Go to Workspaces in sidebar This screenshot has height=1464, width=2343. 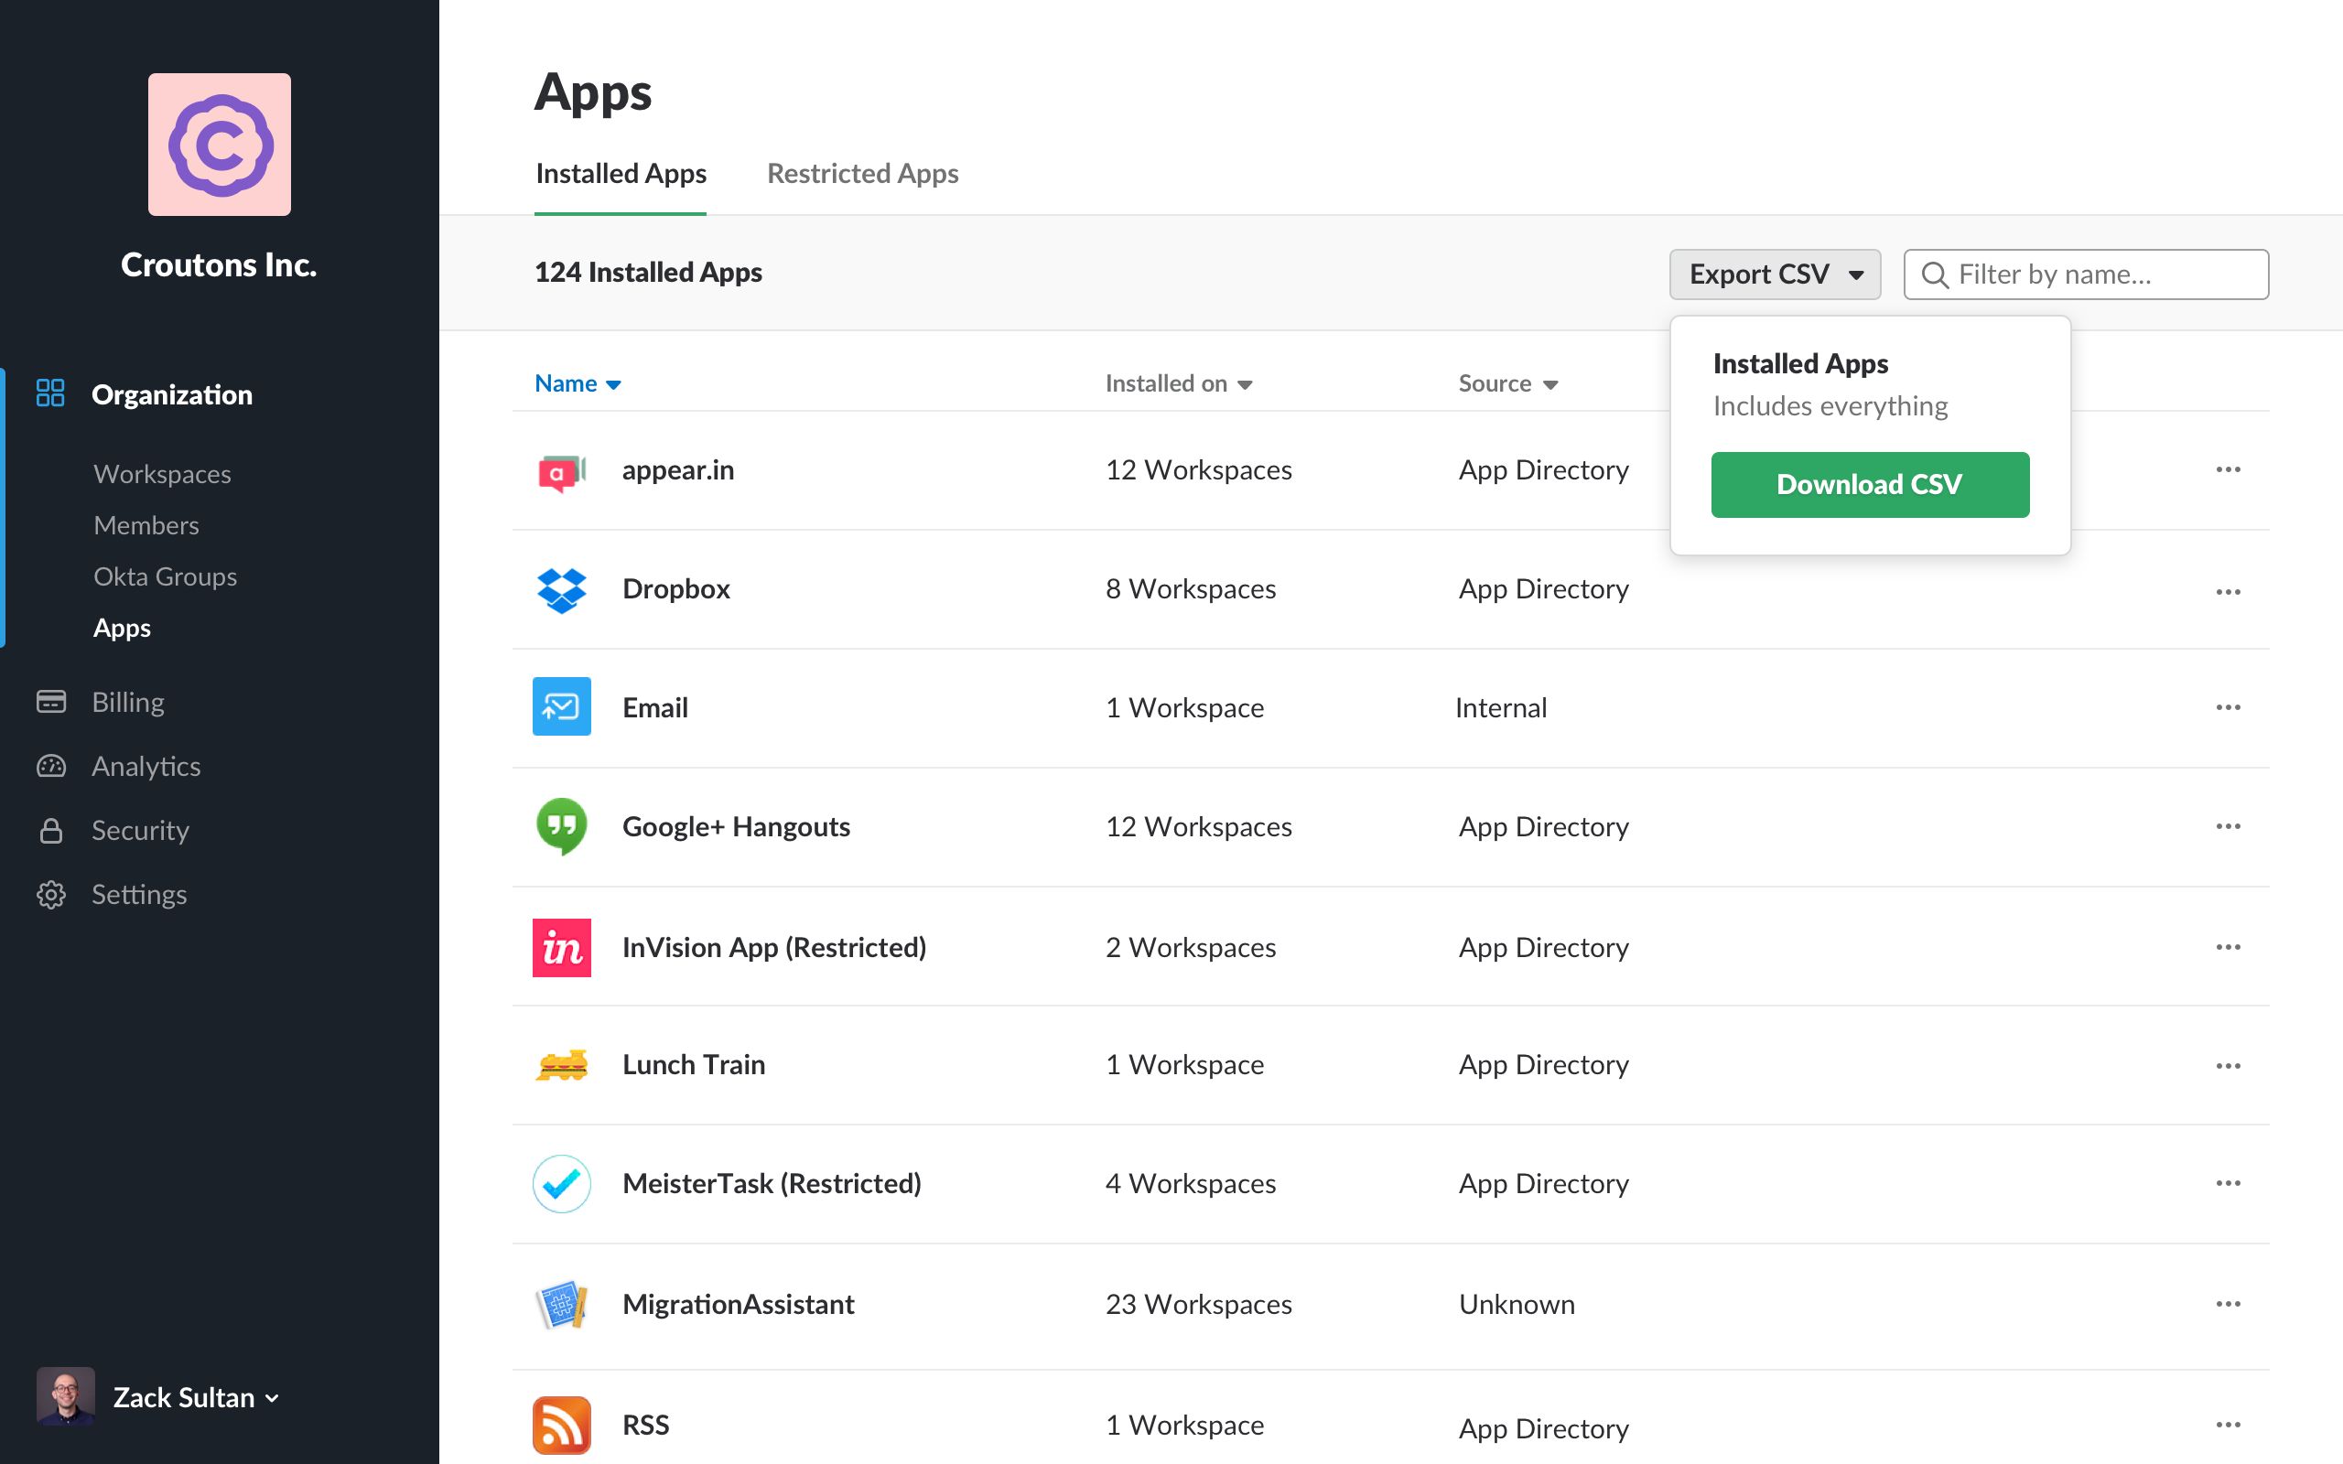click(x=162, y=473)
